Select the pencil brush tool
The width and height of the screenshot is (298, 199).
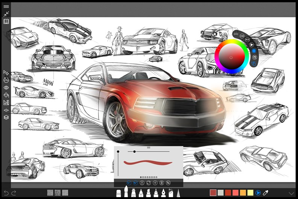[x=141, y=193]
